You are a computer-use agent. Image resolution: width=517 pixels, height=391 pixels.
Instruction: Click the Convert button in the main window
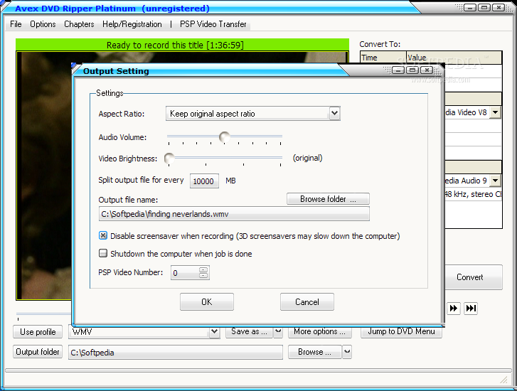(474, 277)
